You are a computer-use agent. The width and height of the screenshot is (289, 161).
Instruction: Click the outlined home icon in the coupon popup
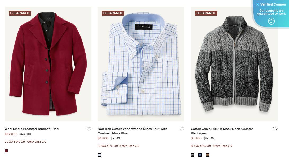[x=271, y=21]
